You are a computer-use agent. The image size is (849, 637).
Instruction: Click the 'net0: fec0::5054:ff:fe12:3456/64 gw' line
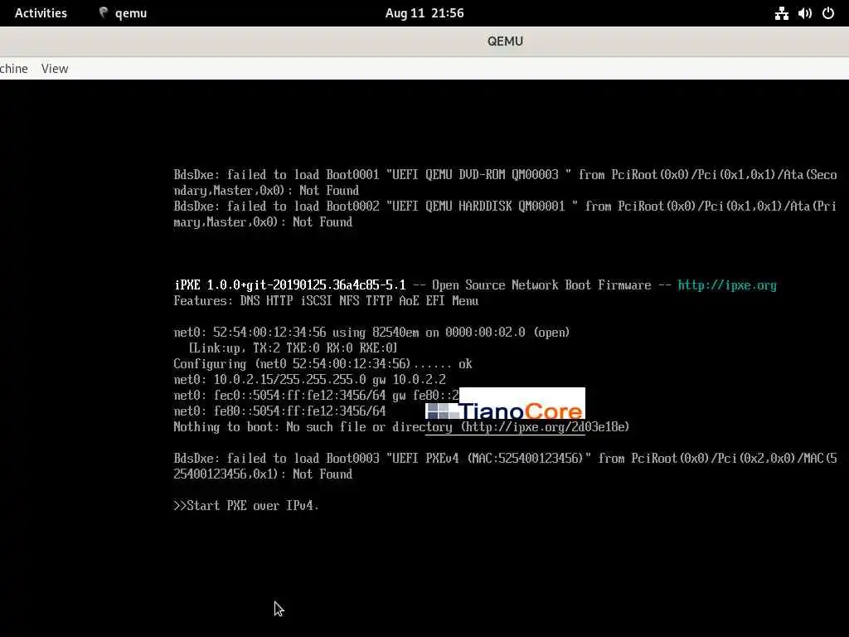[316, 396]
